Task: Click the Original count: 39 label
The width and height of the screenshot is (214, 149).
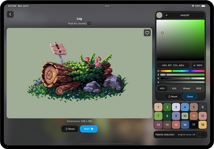Action: [x=186, y=134]
